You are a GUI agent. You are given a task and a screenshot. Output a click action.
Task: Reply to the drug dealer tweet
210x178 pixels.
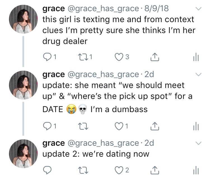(47, 57)
